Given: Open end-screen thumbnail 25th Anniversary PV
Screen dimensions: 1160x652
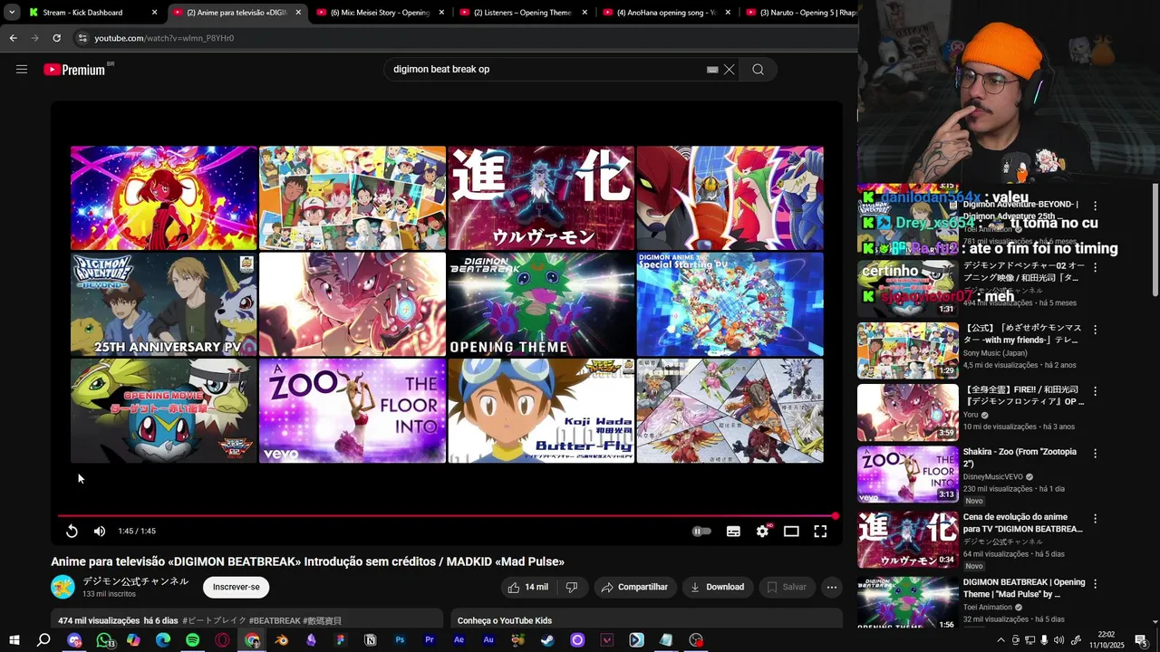Looking at the screenshot, I should [164, 304].
